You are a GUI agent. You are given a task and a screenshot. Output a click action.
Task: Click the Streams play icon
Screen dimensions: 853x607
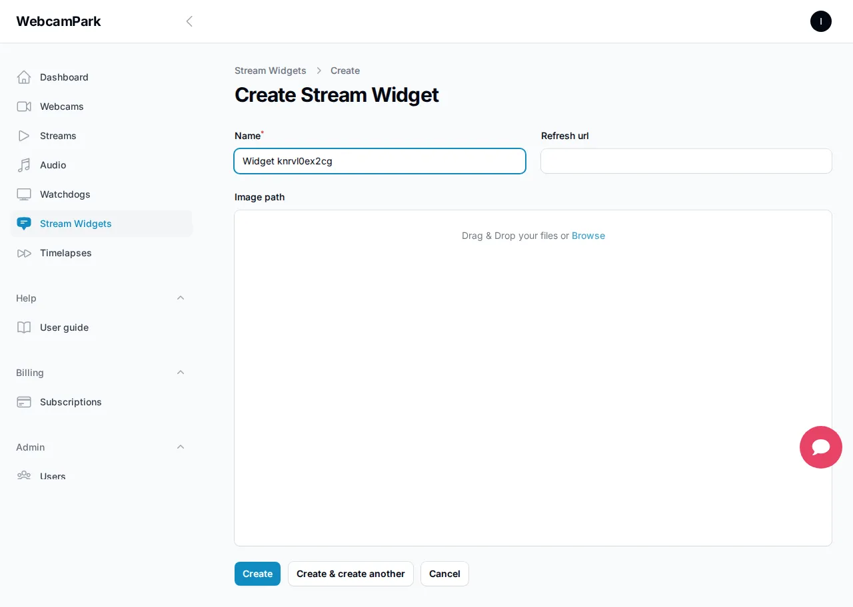pos(24,136)
